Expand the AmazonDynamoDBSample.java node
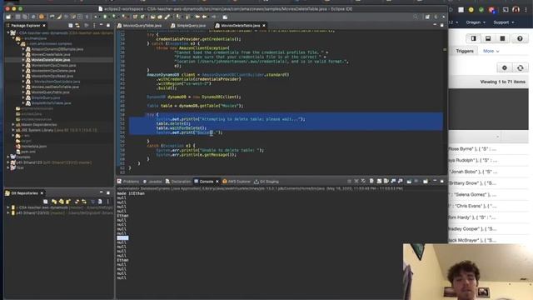 23,49
